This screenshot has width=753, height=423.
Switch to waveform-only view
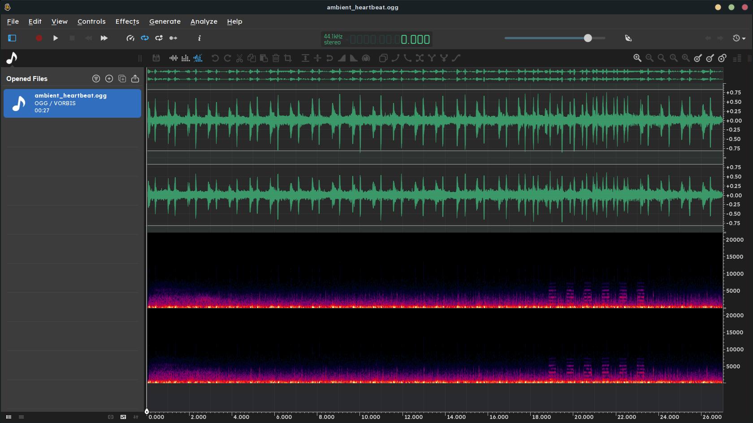pos(173,58)
